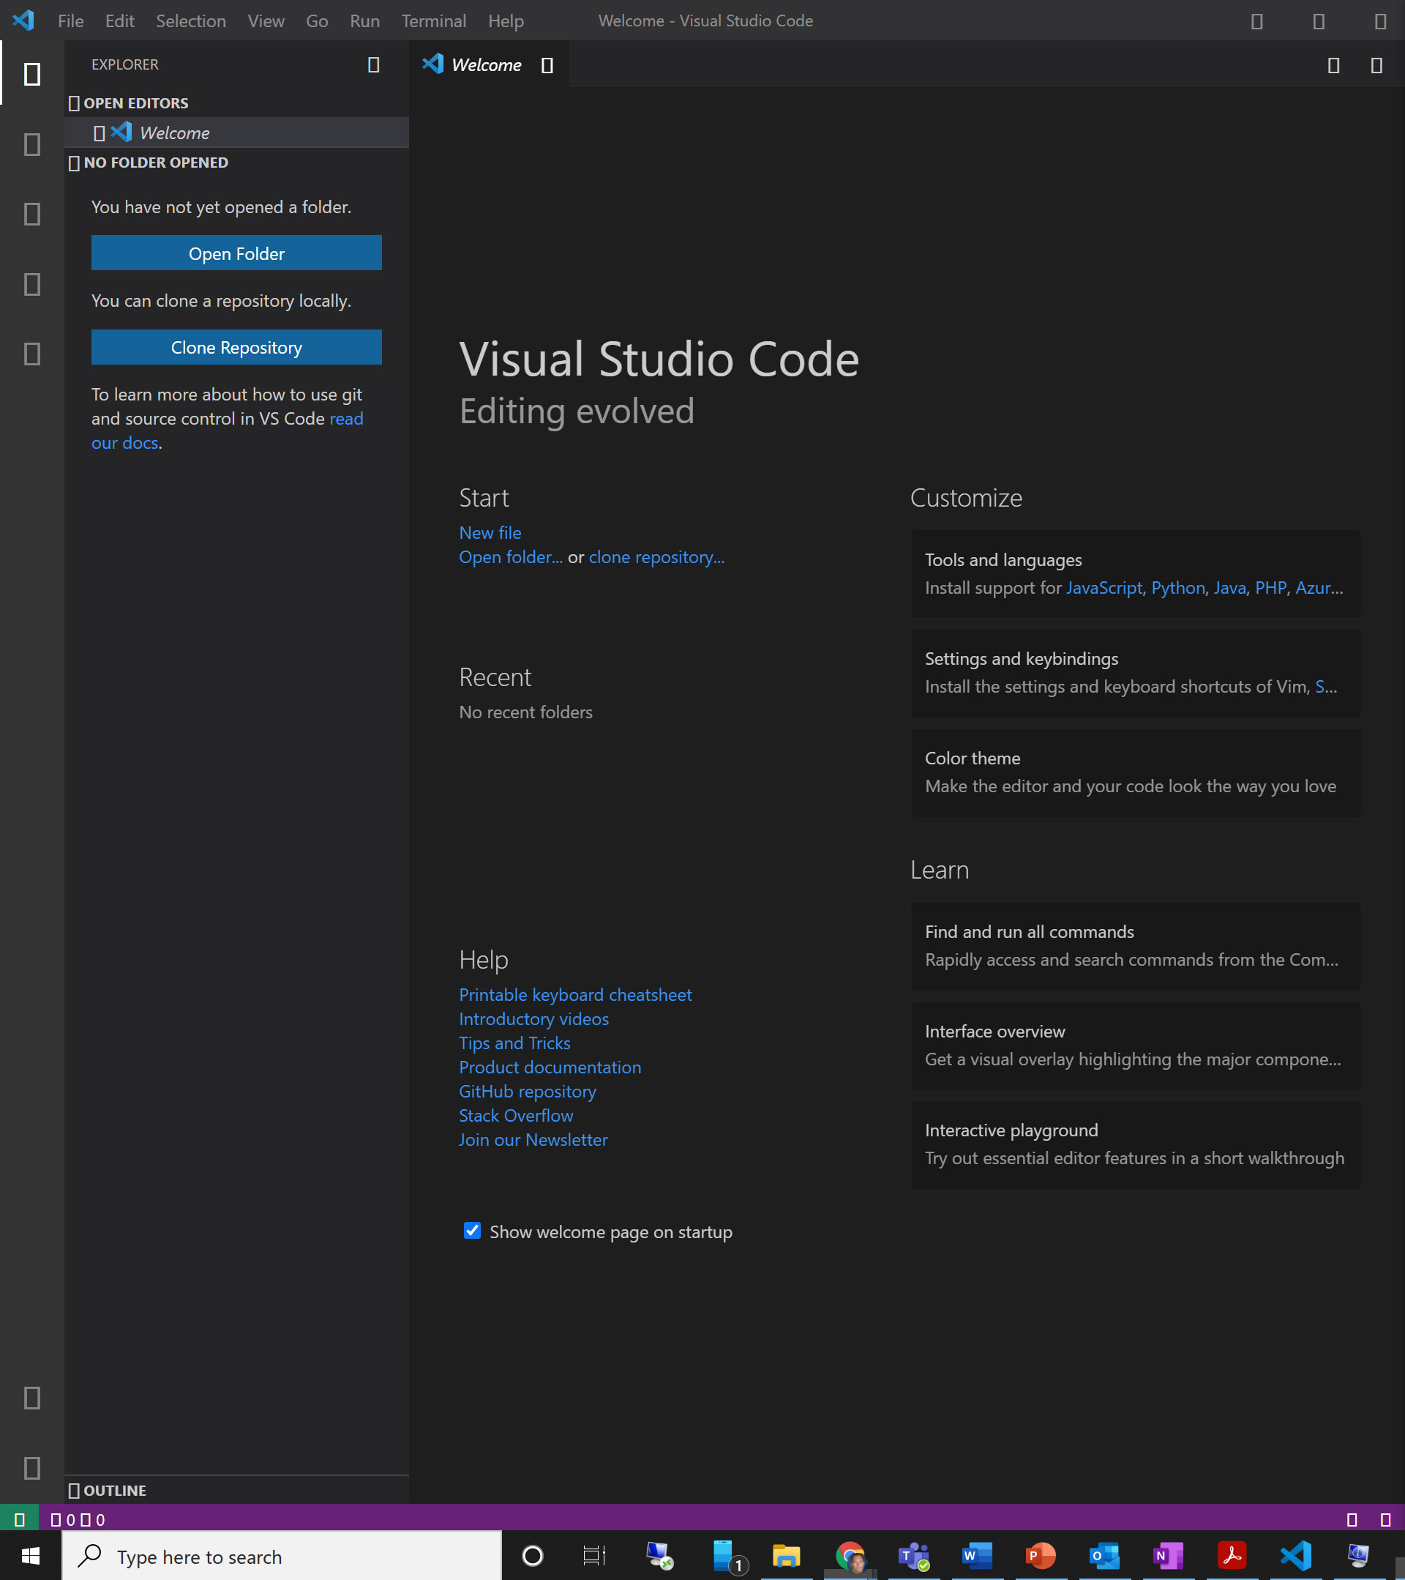Open the File menu
The image size is (1405, 1580).
coord(70,21)
